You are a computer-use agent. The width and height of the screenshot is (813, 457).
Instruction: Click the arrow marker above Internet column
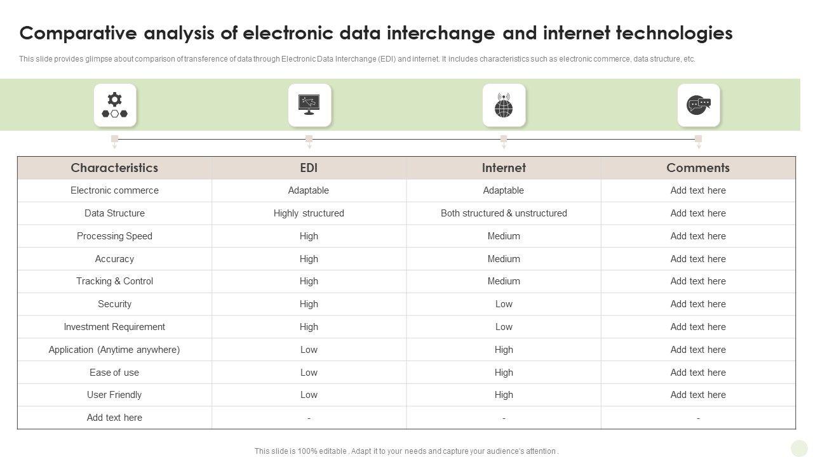[504, 141]
